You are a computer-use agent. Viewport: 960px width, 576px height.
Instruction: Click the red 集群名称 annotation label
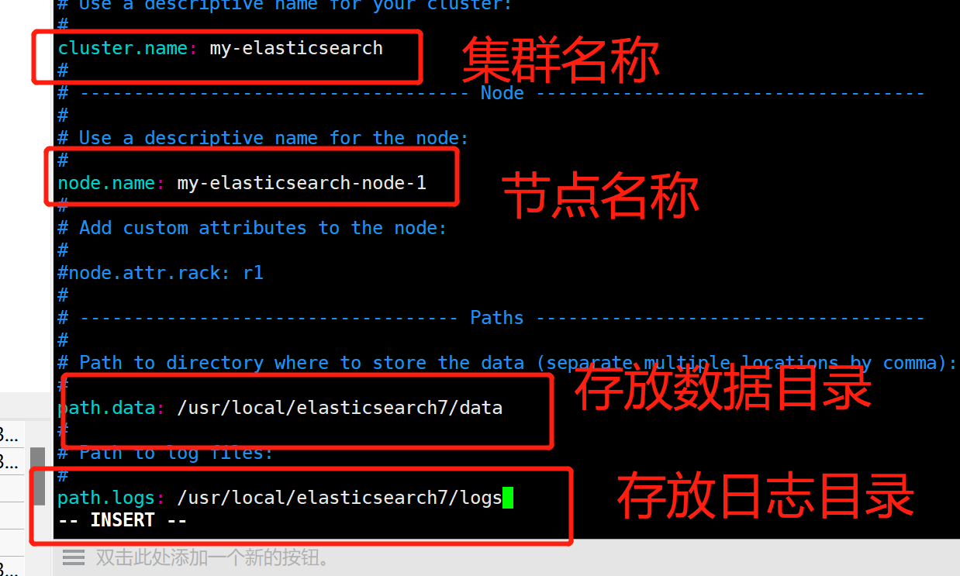561,60
